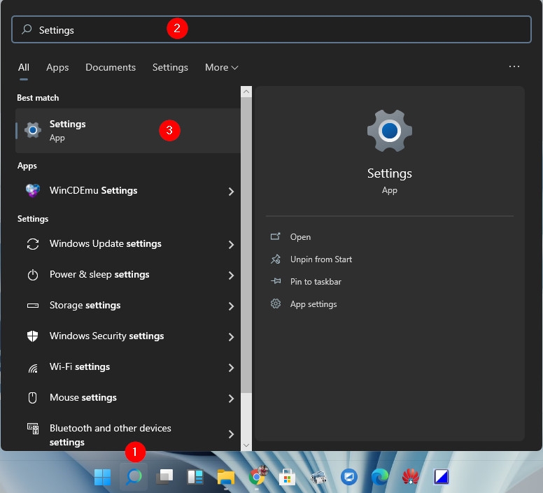Expand Windows Security settings chevron

(232, 337)
